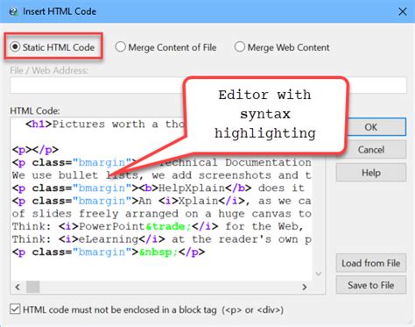Open Help for Insert HTML Code

coord(370,173)
